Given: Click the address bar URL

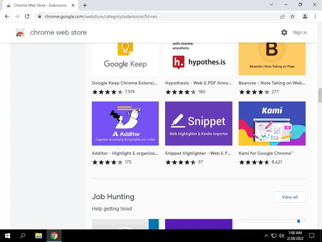Looking at the screenshot, I should click(x=101, y=16).
